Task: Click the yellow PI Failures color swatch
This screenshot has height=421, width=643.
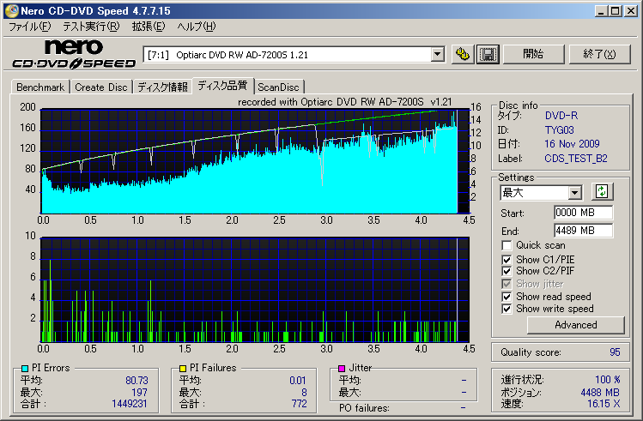Action: (183, 368)
